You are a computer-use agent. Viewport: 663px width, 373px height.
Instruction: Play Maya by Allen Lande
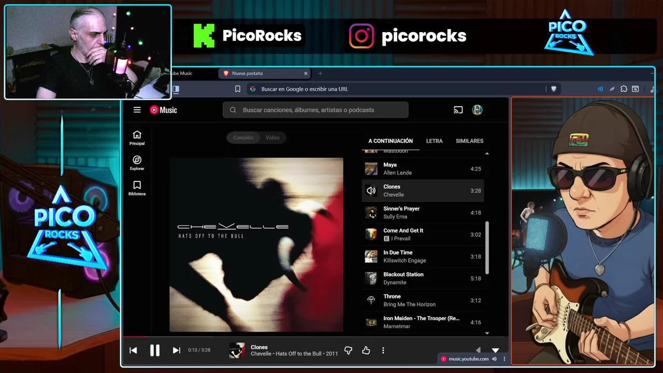click(423, 169)
